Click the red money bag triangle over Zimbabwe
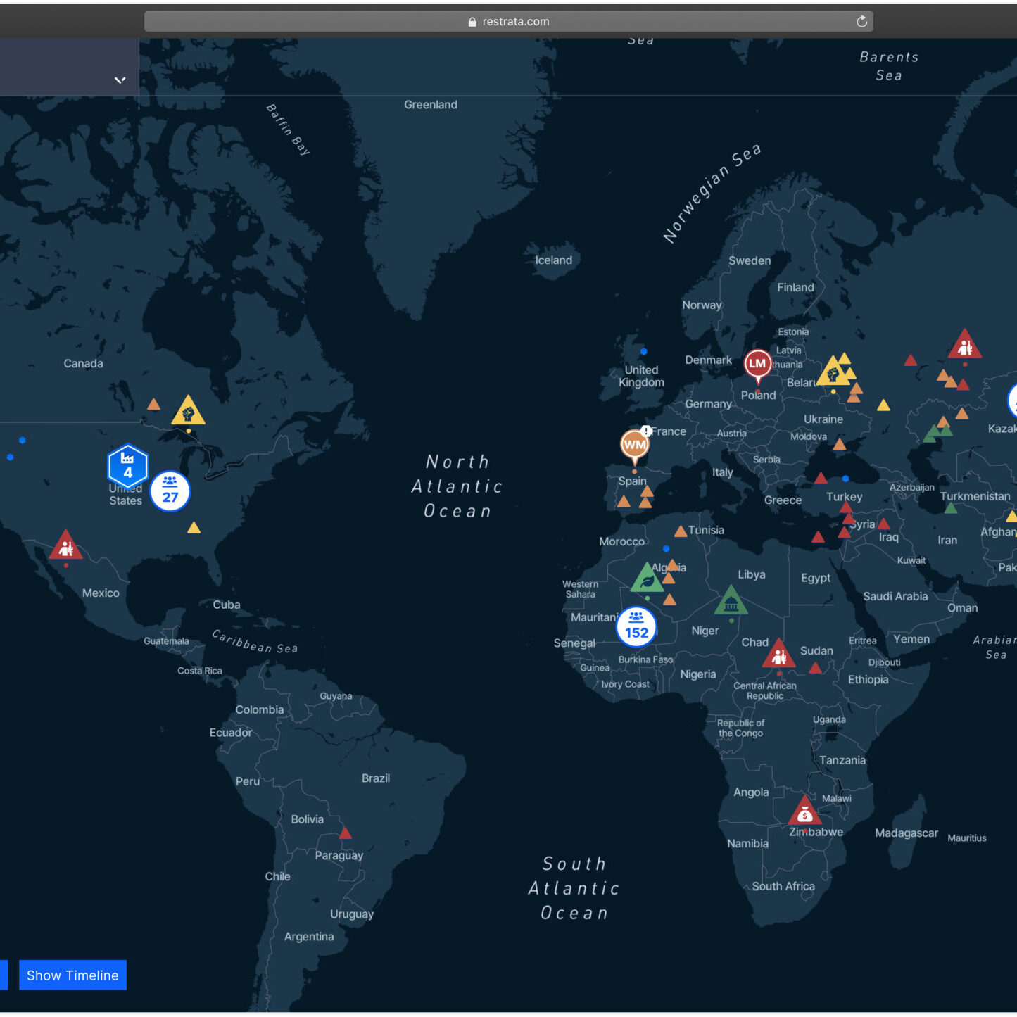Viewport: 1017px width, 1017px height. click(805, 811)
